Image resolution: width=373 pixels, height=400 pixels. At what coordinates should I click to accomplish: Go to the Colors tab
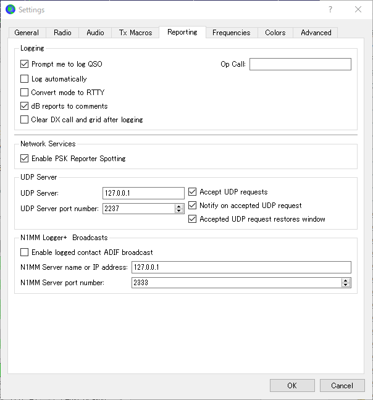coord(275,33)
